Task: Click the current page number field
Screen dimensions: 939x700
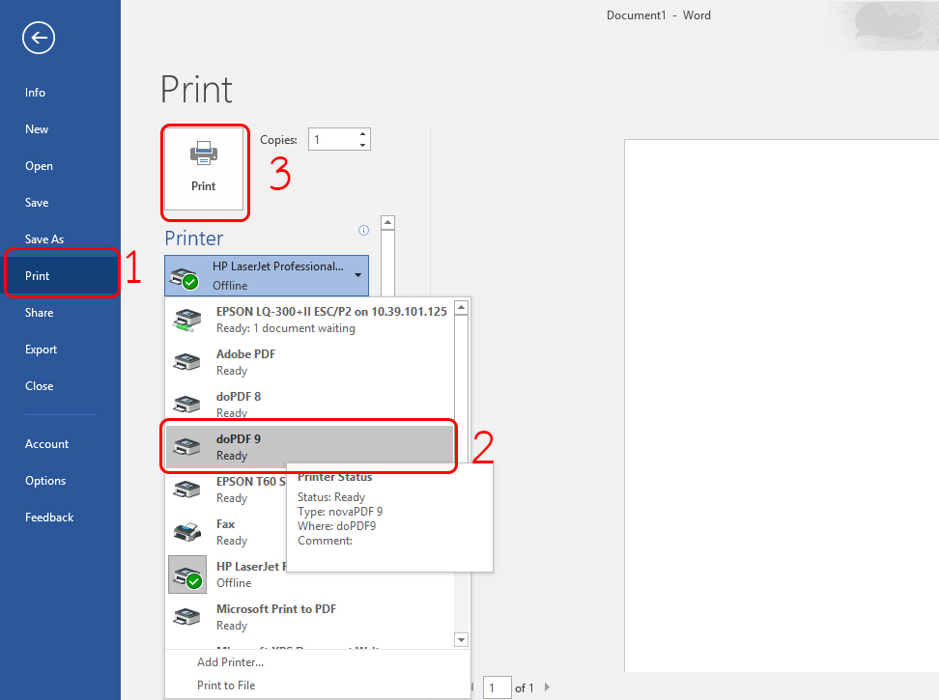Action: 498,688
